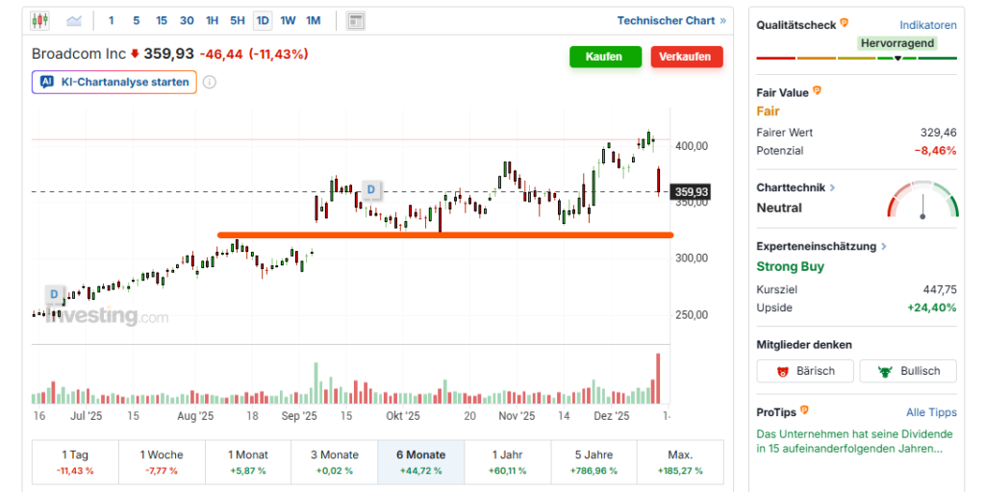Click the info icon beside KI-Chartanalyse
Screen dimensions: 985x492
coord(210,83)
